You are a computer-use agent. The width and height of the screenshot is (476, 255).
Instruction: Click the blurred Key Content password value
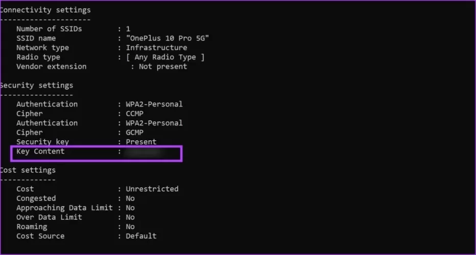144,152
